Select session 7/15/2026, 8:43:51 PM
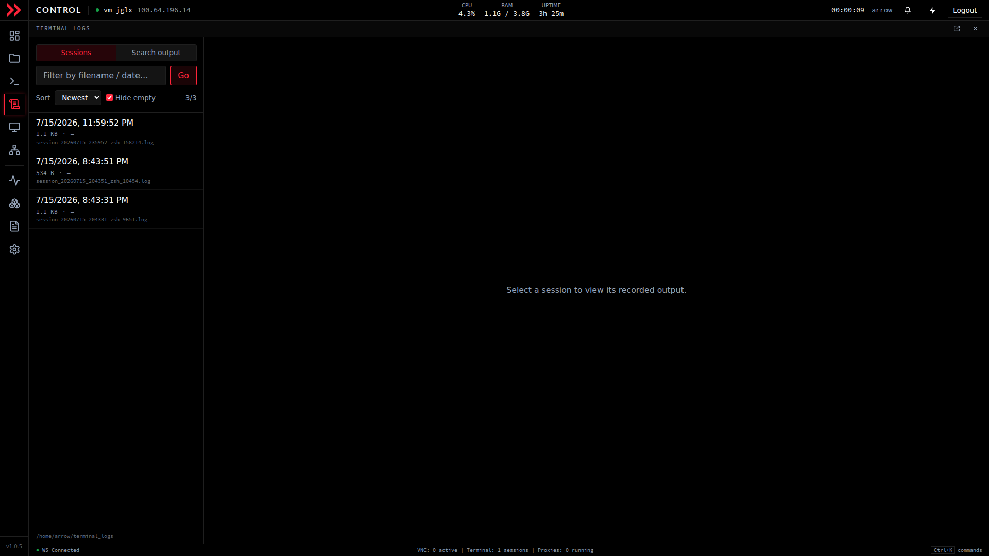The image size is (989, 556). 116,170
